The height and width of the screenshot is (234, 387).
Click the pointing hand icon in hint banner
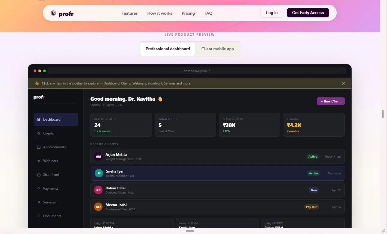click(x=37, y=83)
